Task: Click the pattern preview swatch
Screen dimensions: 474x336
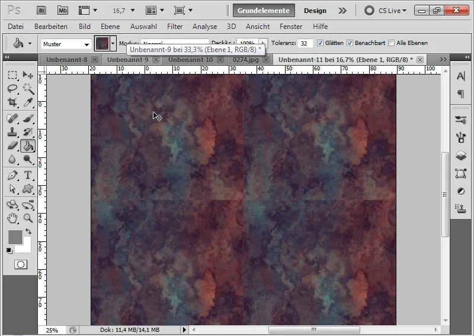Action: pyautogui.click(x=102, y=43)
